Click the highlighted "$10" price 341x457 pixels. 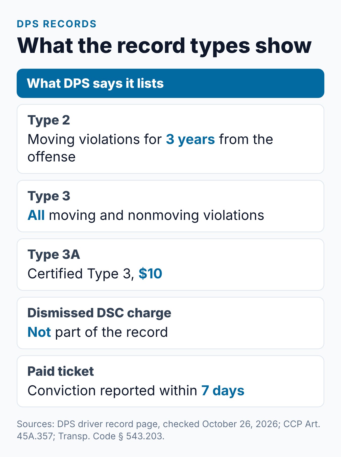151,274
